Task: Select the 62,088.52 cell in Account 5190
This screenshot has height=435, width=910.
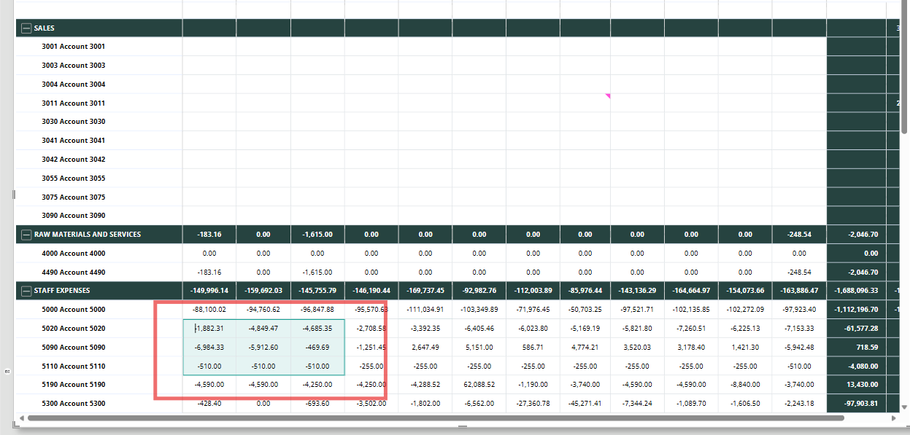Action: (x=479, y=384)
